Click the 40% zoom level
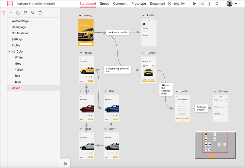 click(x=176, y=4)
